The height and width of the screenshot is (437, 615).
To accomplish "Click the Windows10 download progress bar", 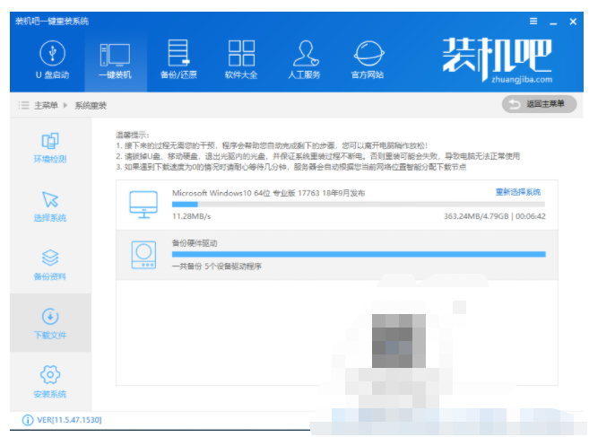I will point(358,205).
